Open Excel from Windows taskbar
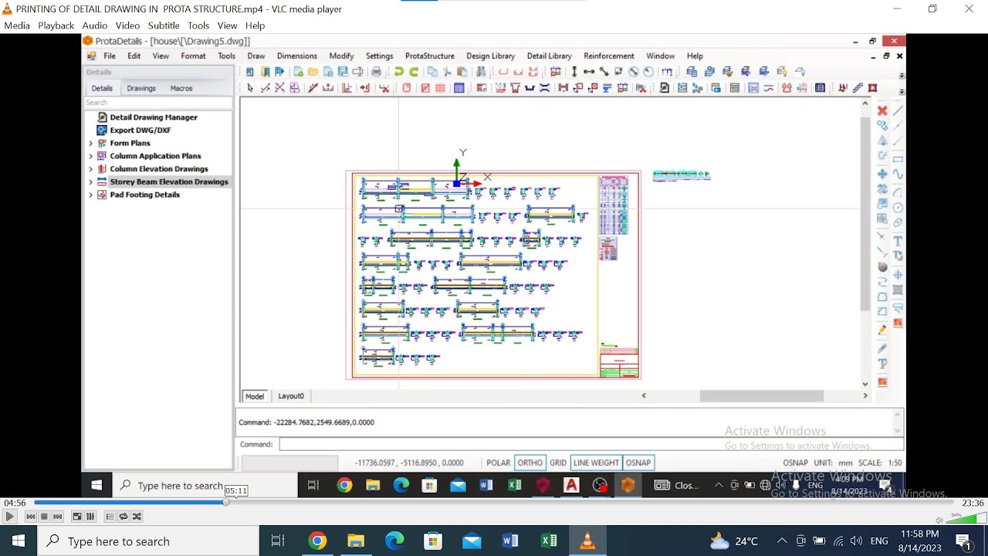This screenshot has width=988, height=556. [x=549, y=541]
